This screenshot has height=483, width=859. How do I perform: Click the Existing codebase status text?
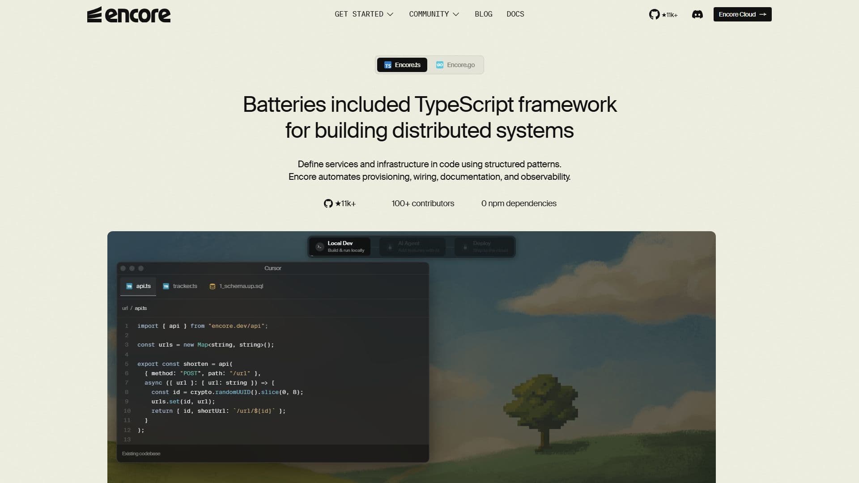point(141,453)
